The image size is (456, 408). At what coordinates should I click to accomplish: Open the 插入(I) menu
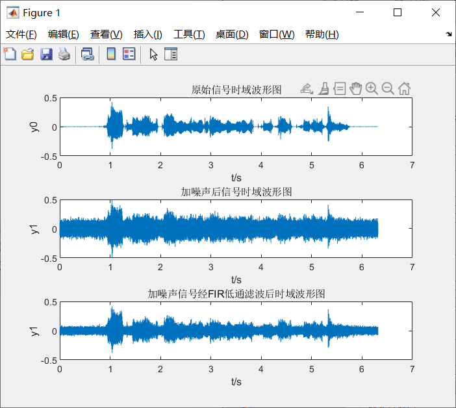click(x=147, y=34)
